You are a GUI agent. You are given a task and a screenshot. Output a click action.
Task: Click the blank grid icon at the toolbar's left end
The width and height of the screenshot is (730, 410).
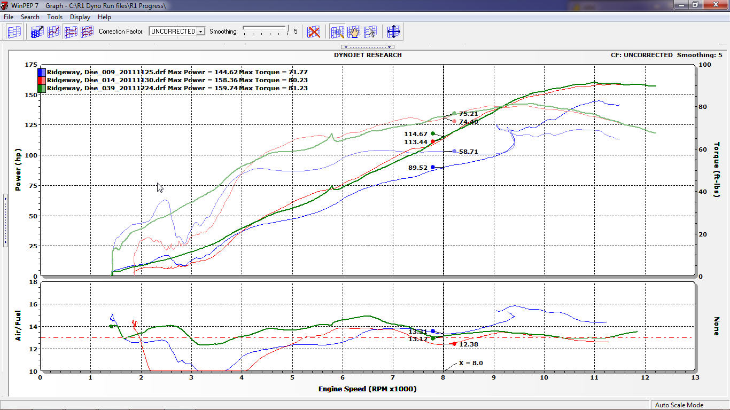tap(14, 31)
